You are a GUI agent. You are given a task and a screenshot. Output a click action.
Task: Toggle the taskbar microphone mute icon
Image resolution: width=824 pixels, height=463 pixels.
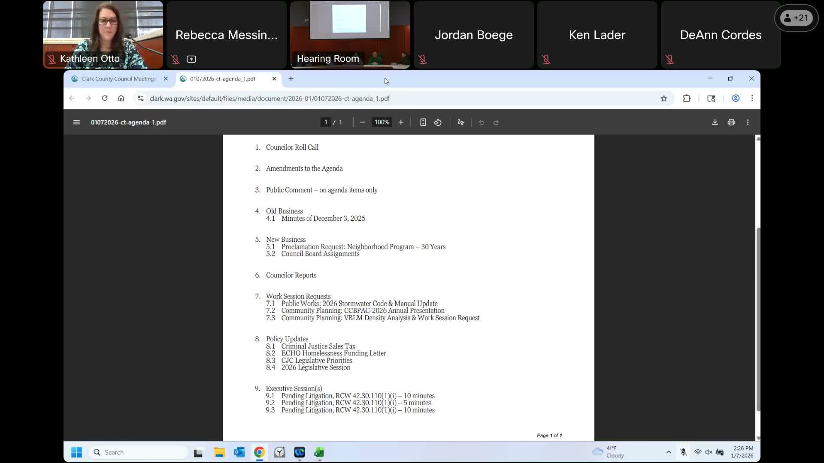(x=683, y=452)
